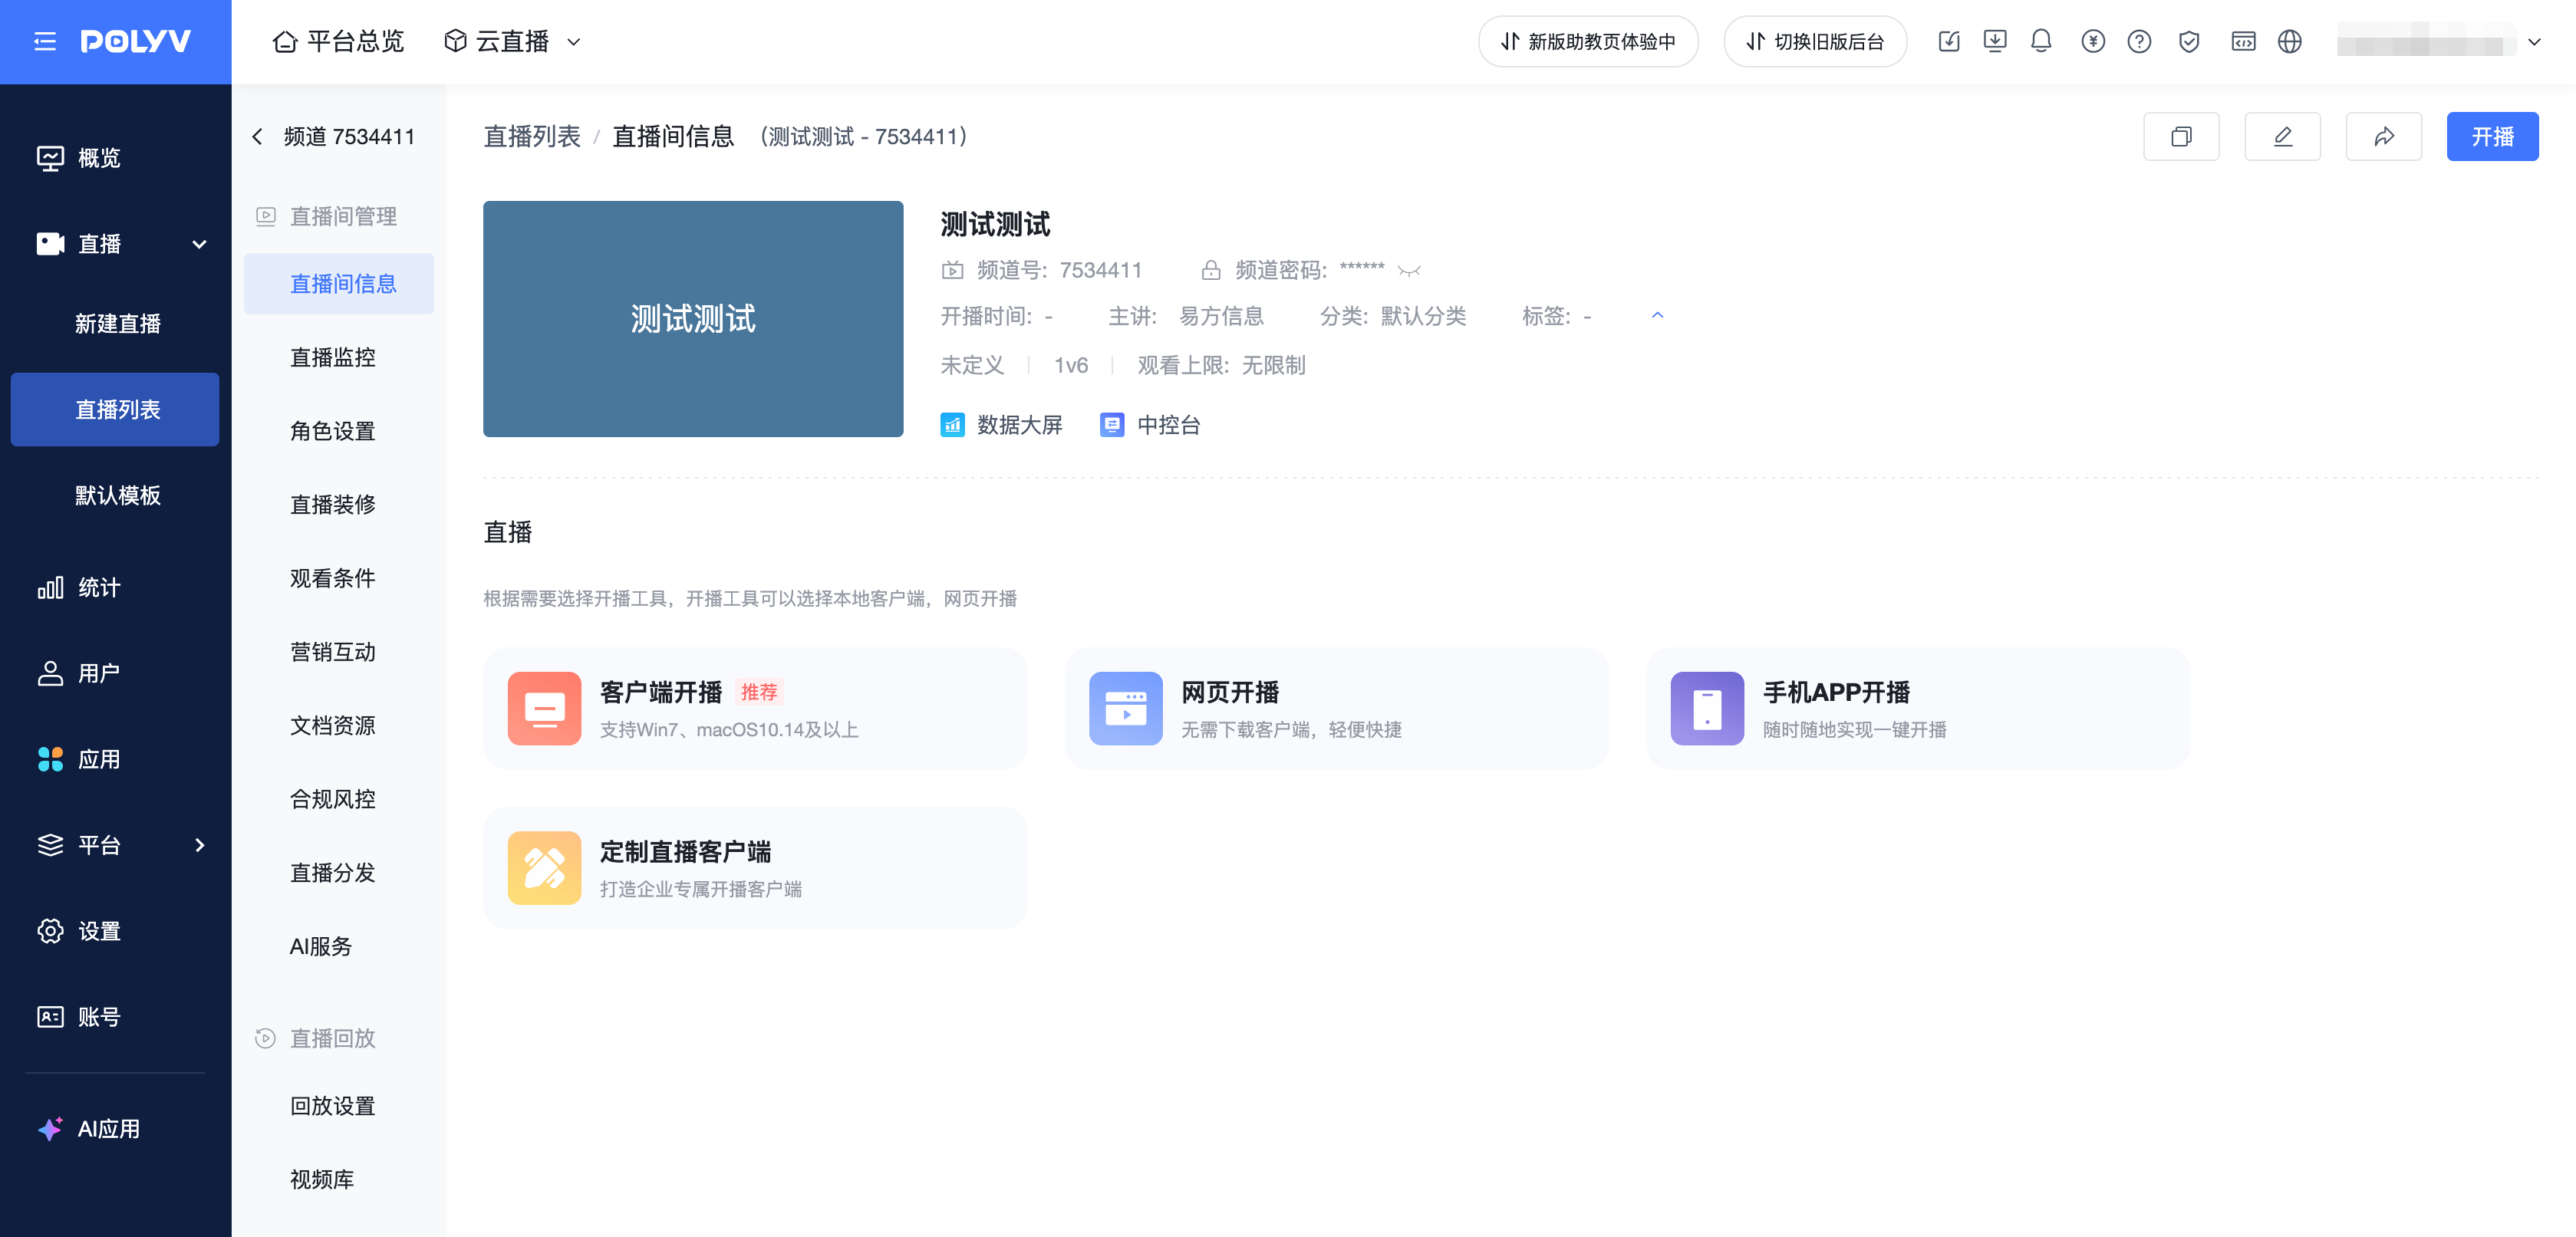This screenshot has height=1237, width=2576.
Task: Open the 数据大屏 data screen
Action: [1001, 425]
